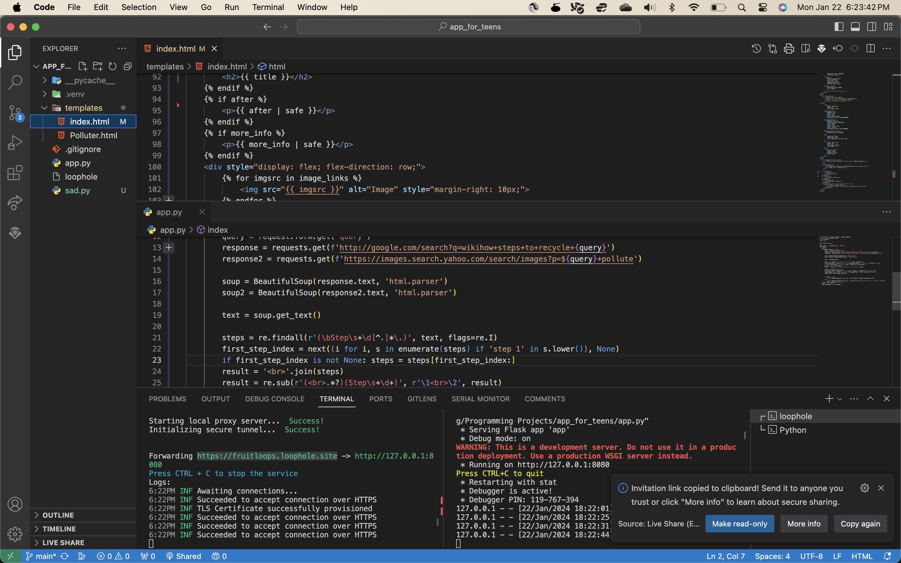Open the Run and Debug view

(15, 143)
